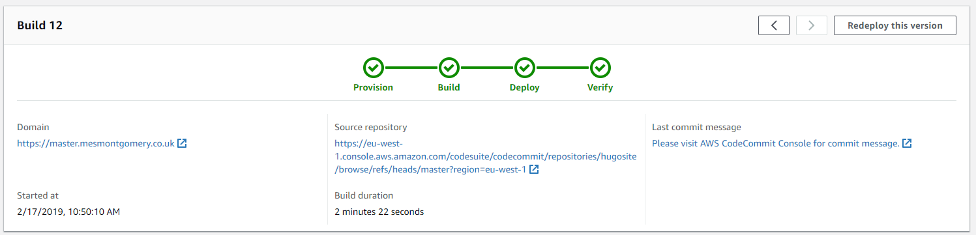Click Redeploy this version button
This screenshot has width=976, height=235.
point(895,25)
